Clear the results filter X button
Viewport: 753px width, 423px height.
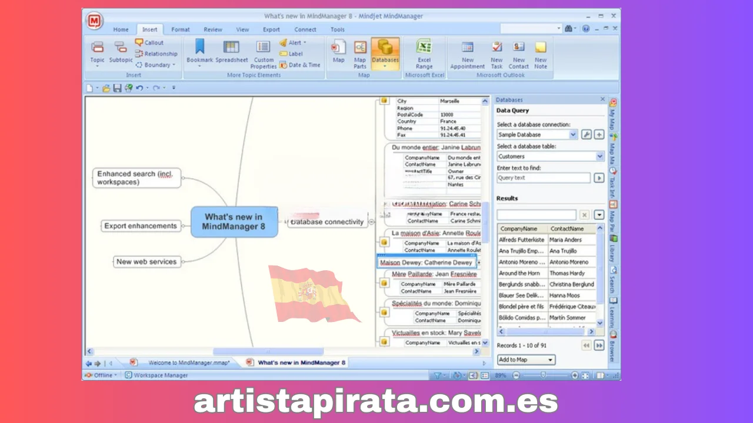pyautogui.click(x=584, y=215)
